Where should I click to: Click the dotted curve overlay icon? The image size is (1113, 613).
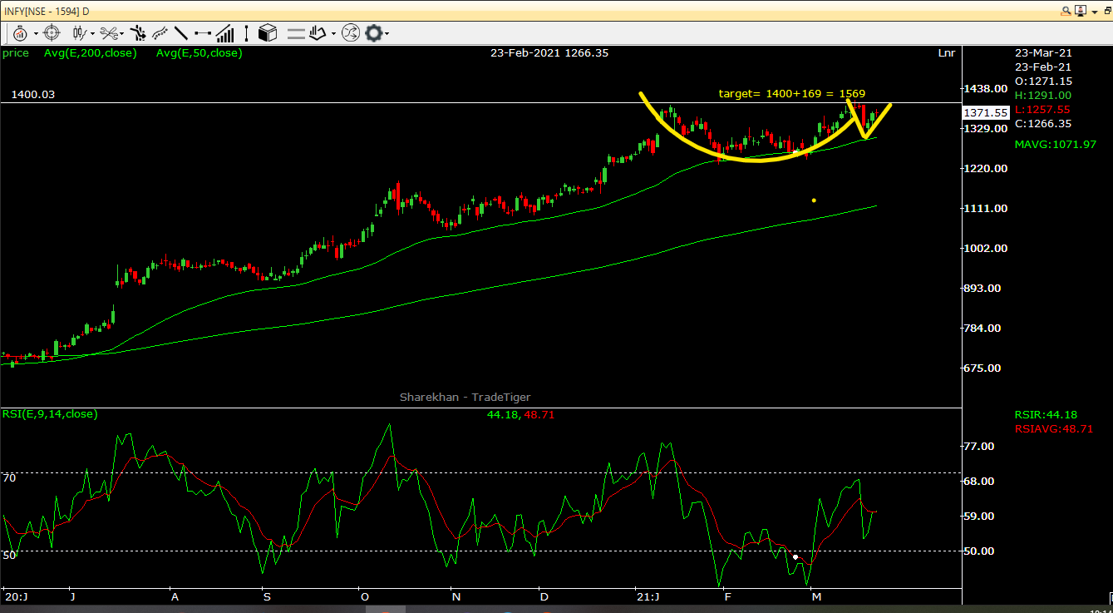(160, 33)
